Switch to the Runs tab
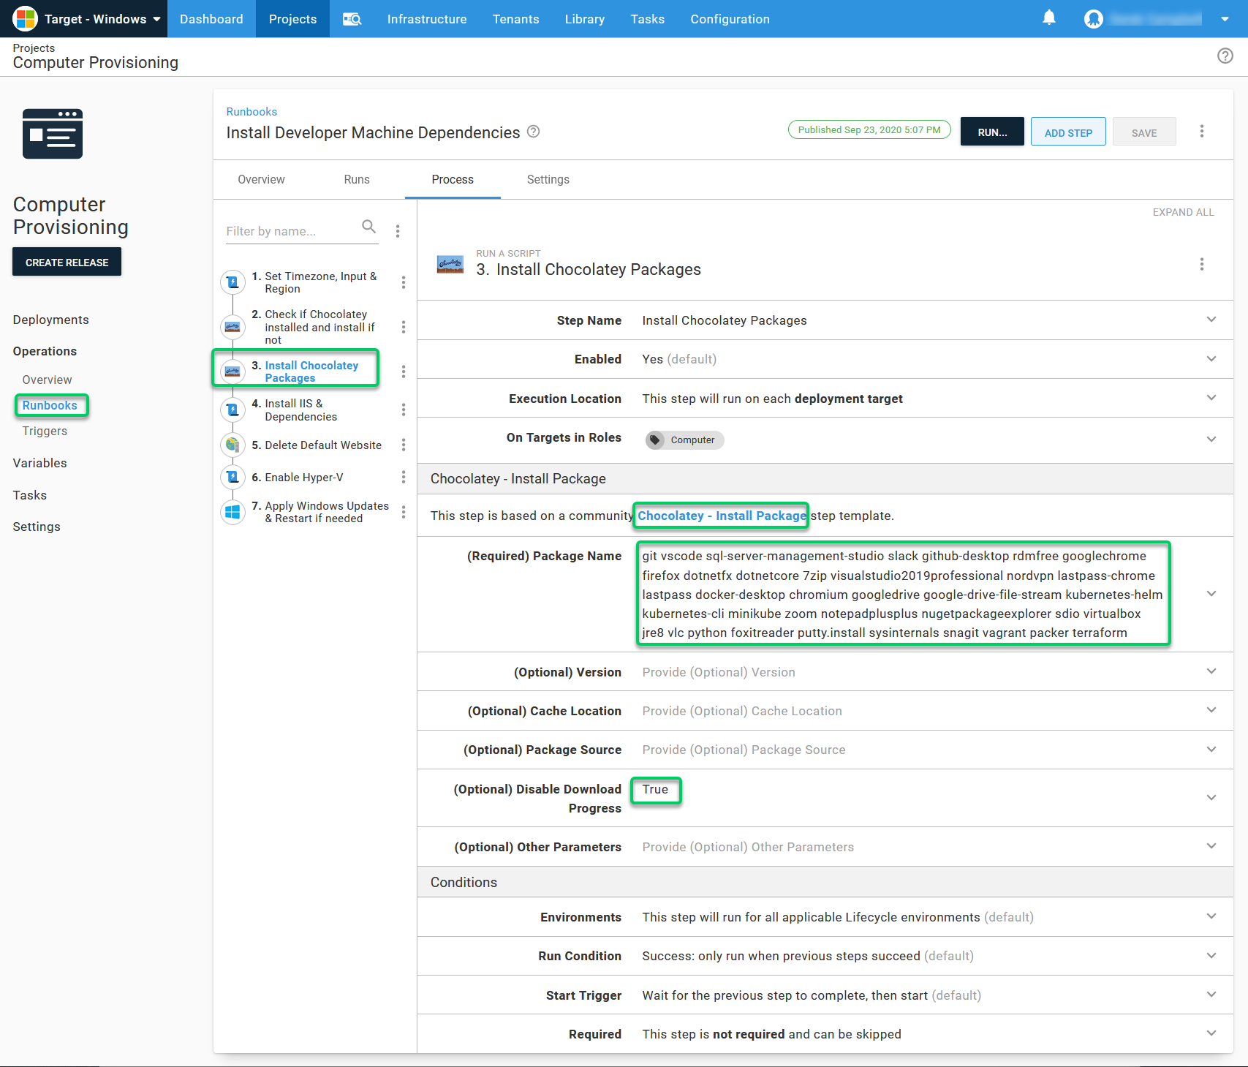This screenshot has width=1248, height=1067. [x=357, y=180]
